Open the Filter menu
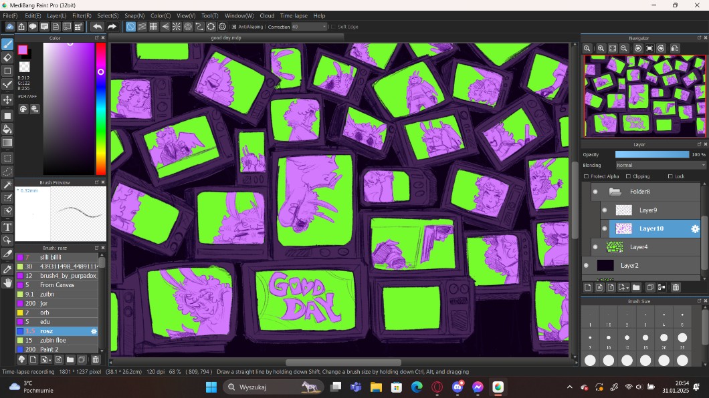 point(82,15)
